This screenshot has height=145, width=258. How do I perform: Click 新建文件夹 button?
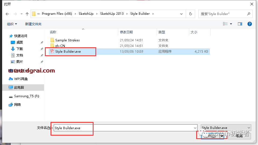pyautogui.click(x=33, y=24)
